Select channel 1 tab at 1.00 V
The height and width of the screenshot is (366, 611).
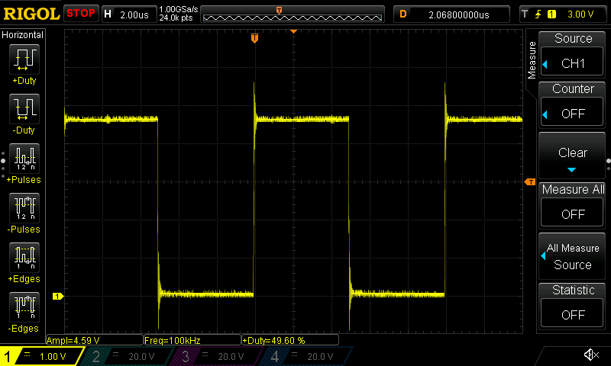click(x=41, y=356)
